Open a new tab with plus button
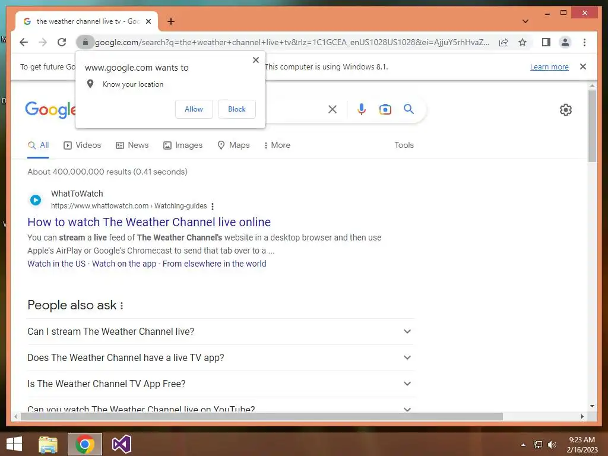Image resolution: width=608 pixels, height=456 pixels. (171, 21)
